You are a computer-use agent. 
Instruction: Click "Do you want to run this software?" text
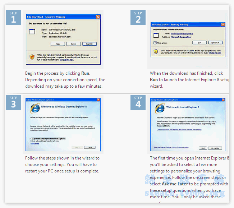click(169, 29)
